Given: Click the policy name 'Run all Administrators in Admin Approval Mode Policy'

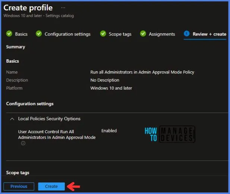Looking at the screenshot, I should tap(142, 72).
